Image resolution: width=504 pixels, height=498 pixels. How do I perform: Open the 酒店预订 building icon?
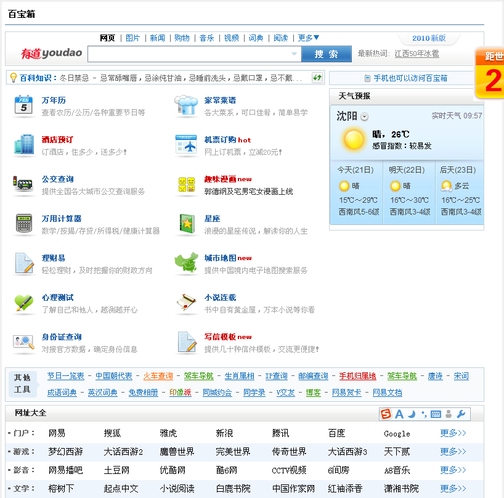coord(24,144)
